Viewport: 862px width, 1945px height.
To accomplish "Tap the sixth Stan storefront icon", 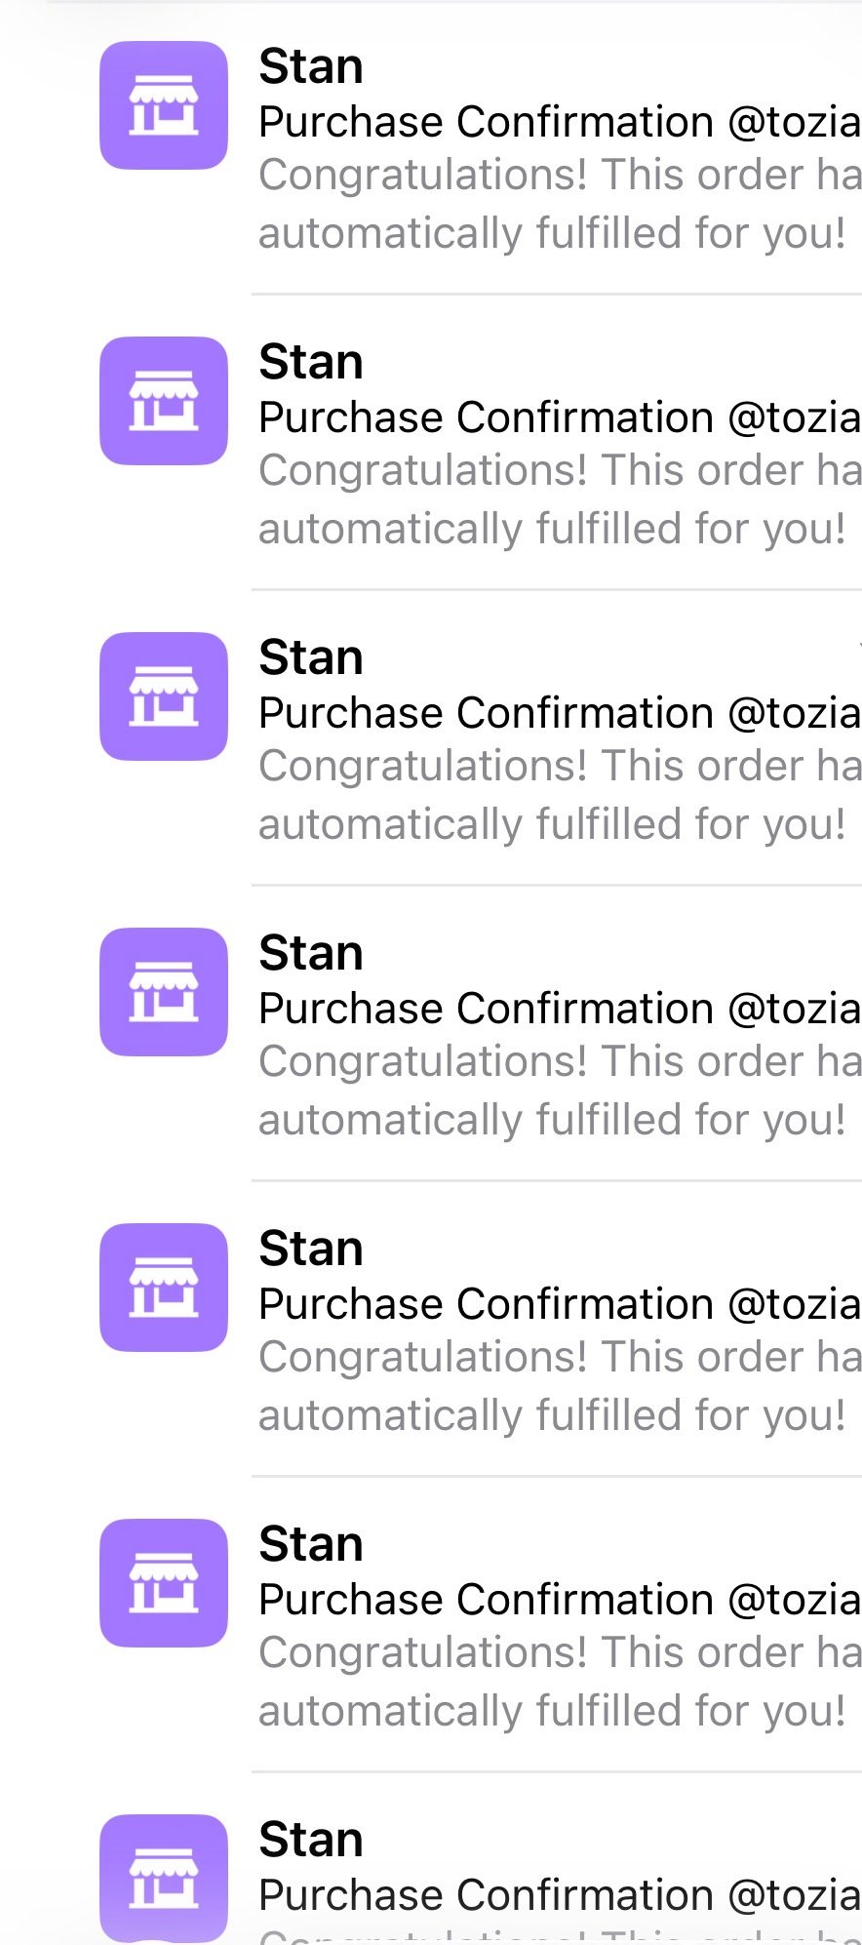I will [164, 1583].
